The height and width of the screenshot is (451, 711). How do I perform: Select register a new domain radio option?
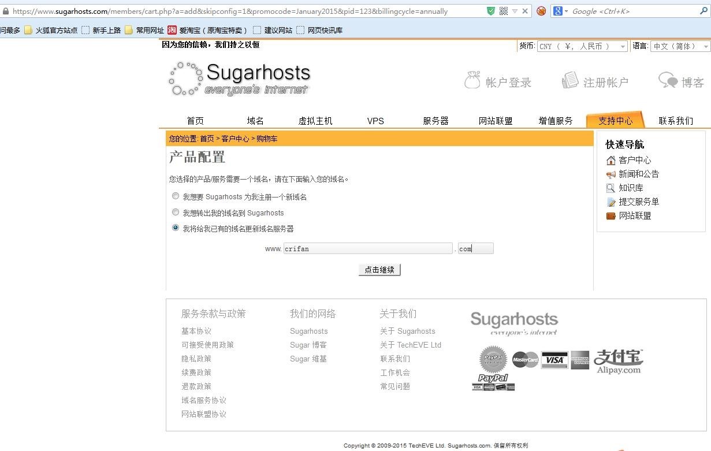point(176,196)
